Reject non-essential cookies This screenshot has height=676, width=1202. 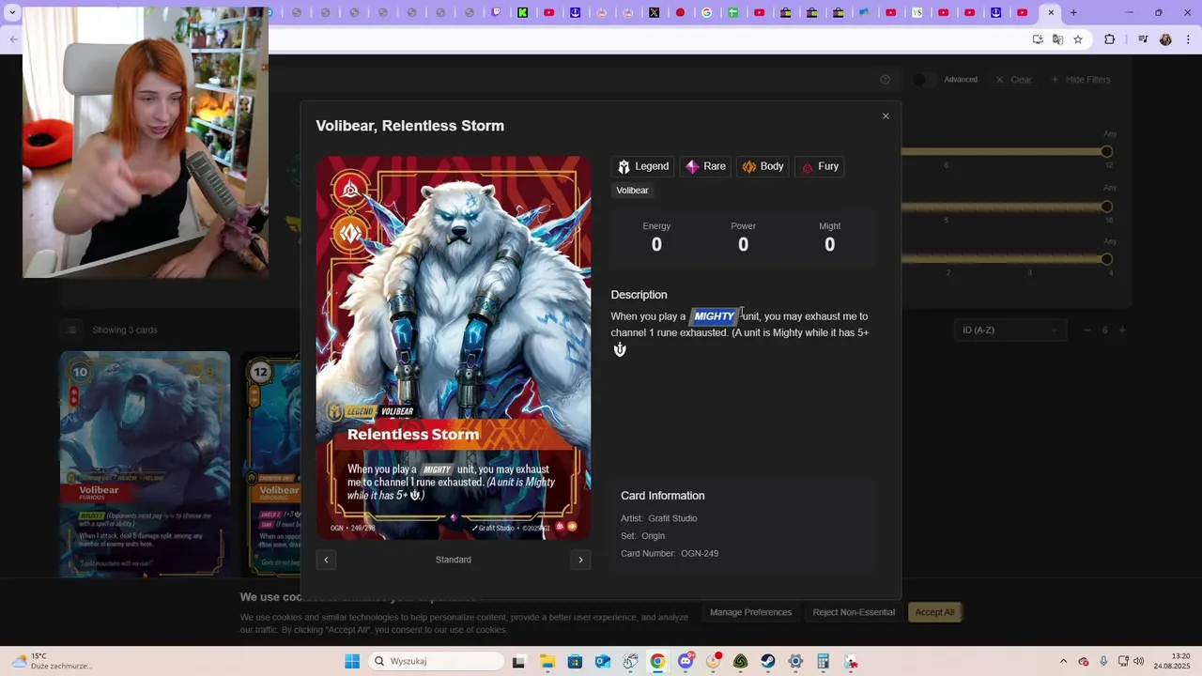[x=854, y=612]
